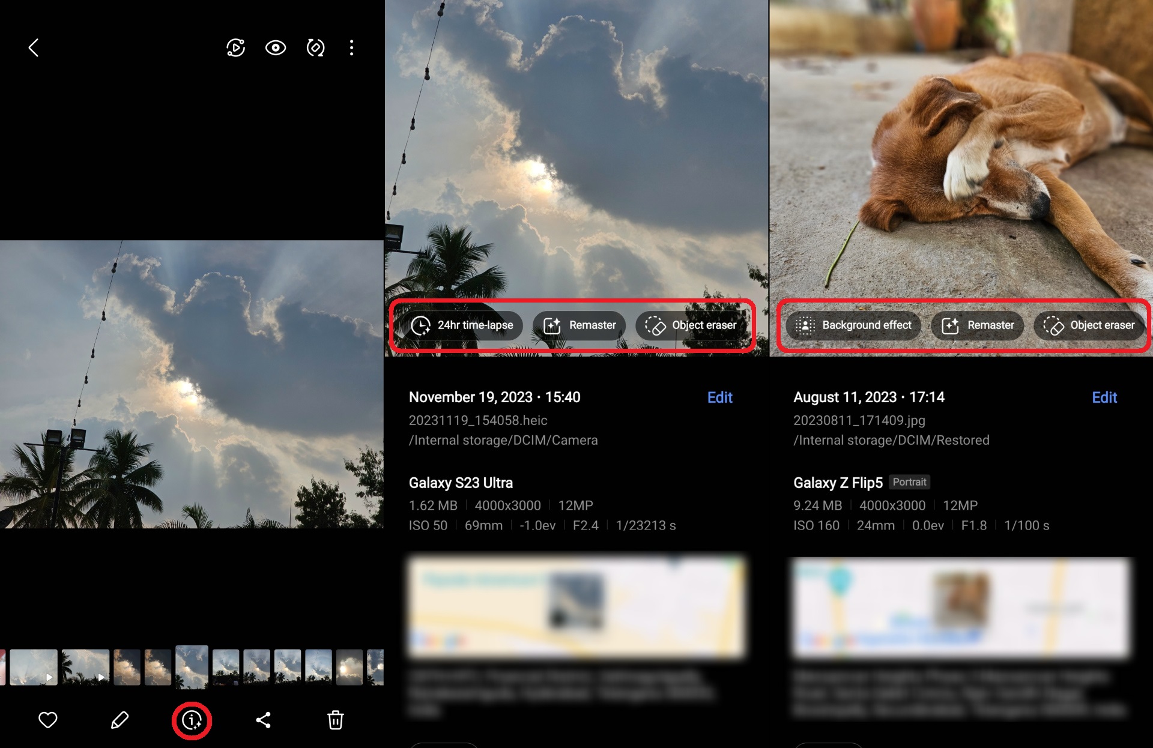Select first video thumbnail in filmstrip
The image size is (1153, 748).
[x=34, y=667]
